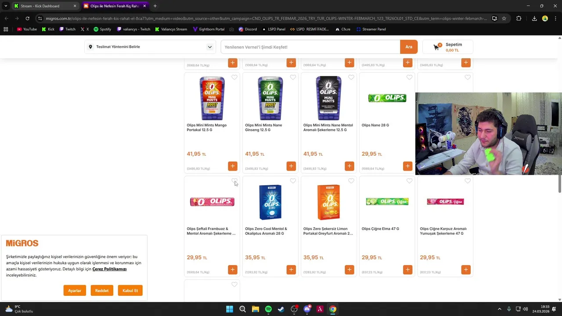This screenshot has width=562, height=316.
Task: Click the page vertical scrollbar thumb
Action: [559, 183]
